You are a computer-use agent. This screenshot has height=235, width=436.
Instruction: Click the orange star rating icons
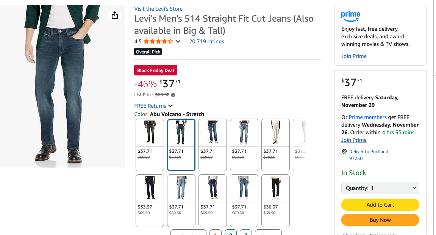(x=158, y=41)
